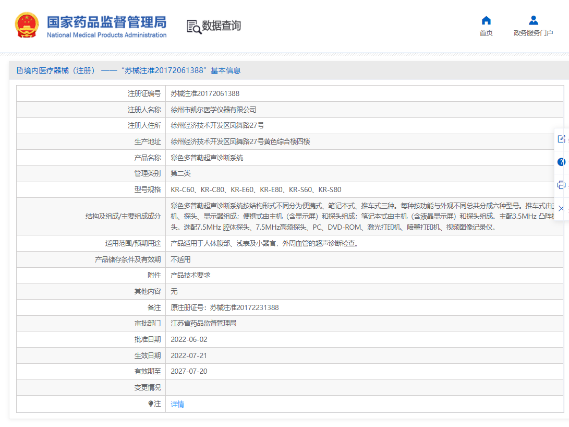Image resolution: width=569 pixels, height=427 pixels.
Task: Click the lightbulb 注 icon
Action: pos(151,404)
